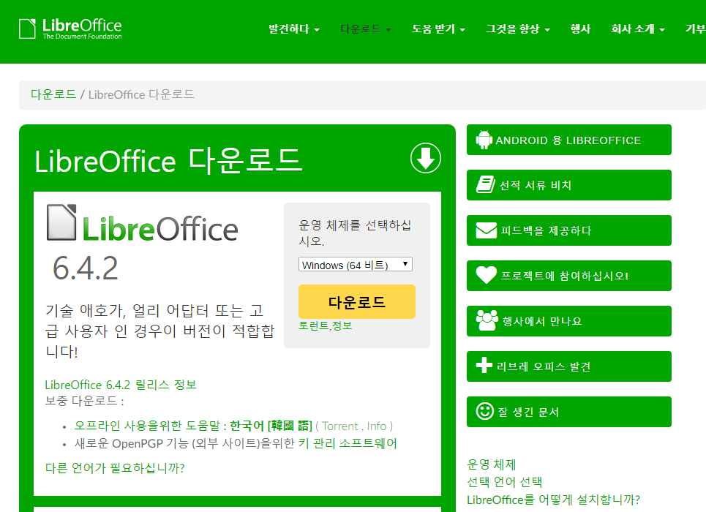The image size is (706, 512).
Task: Click the 피드백을 제공하다 button
Action: click(x=568, y=230)
